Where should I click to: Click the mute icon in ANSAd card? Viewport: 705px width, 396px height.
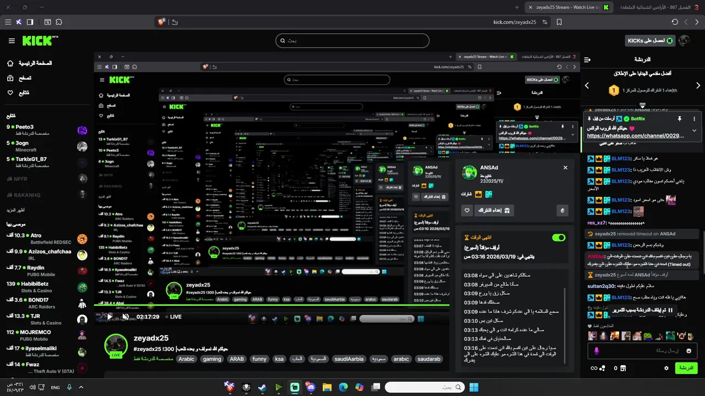coord(562,210)
